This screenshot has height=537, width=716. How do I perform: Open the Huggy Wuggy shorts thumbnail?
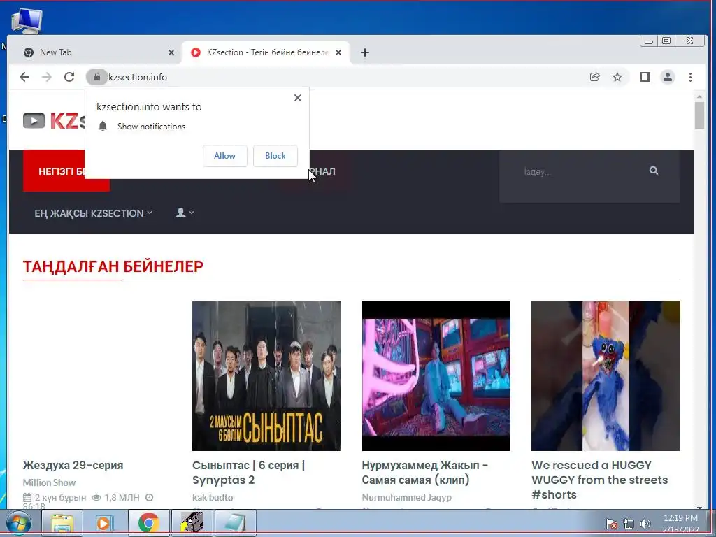606,375
